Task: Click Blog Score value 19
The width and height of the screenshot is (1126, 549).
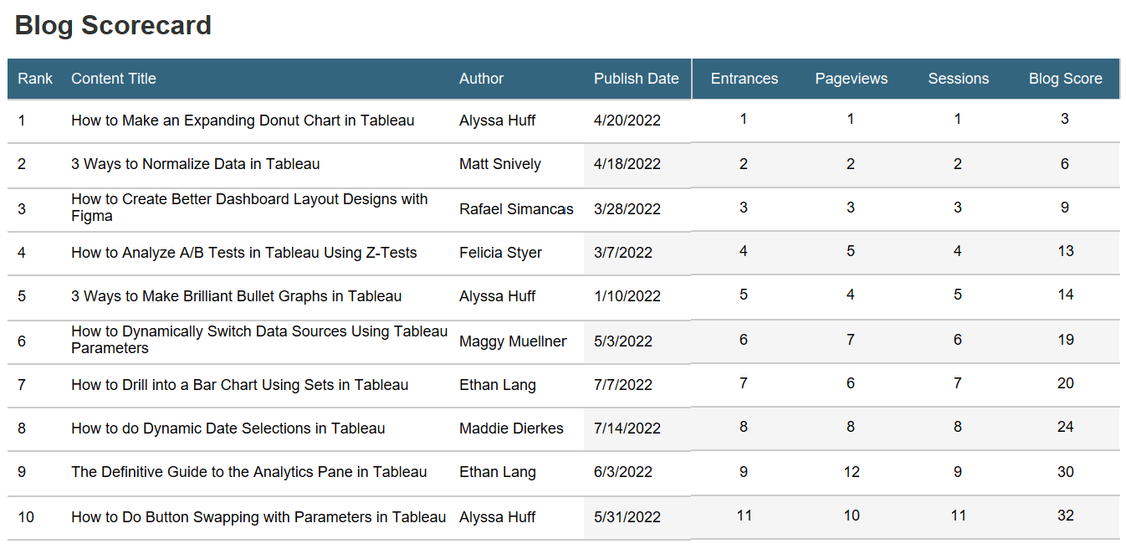Action: (x=1065, y=340)
